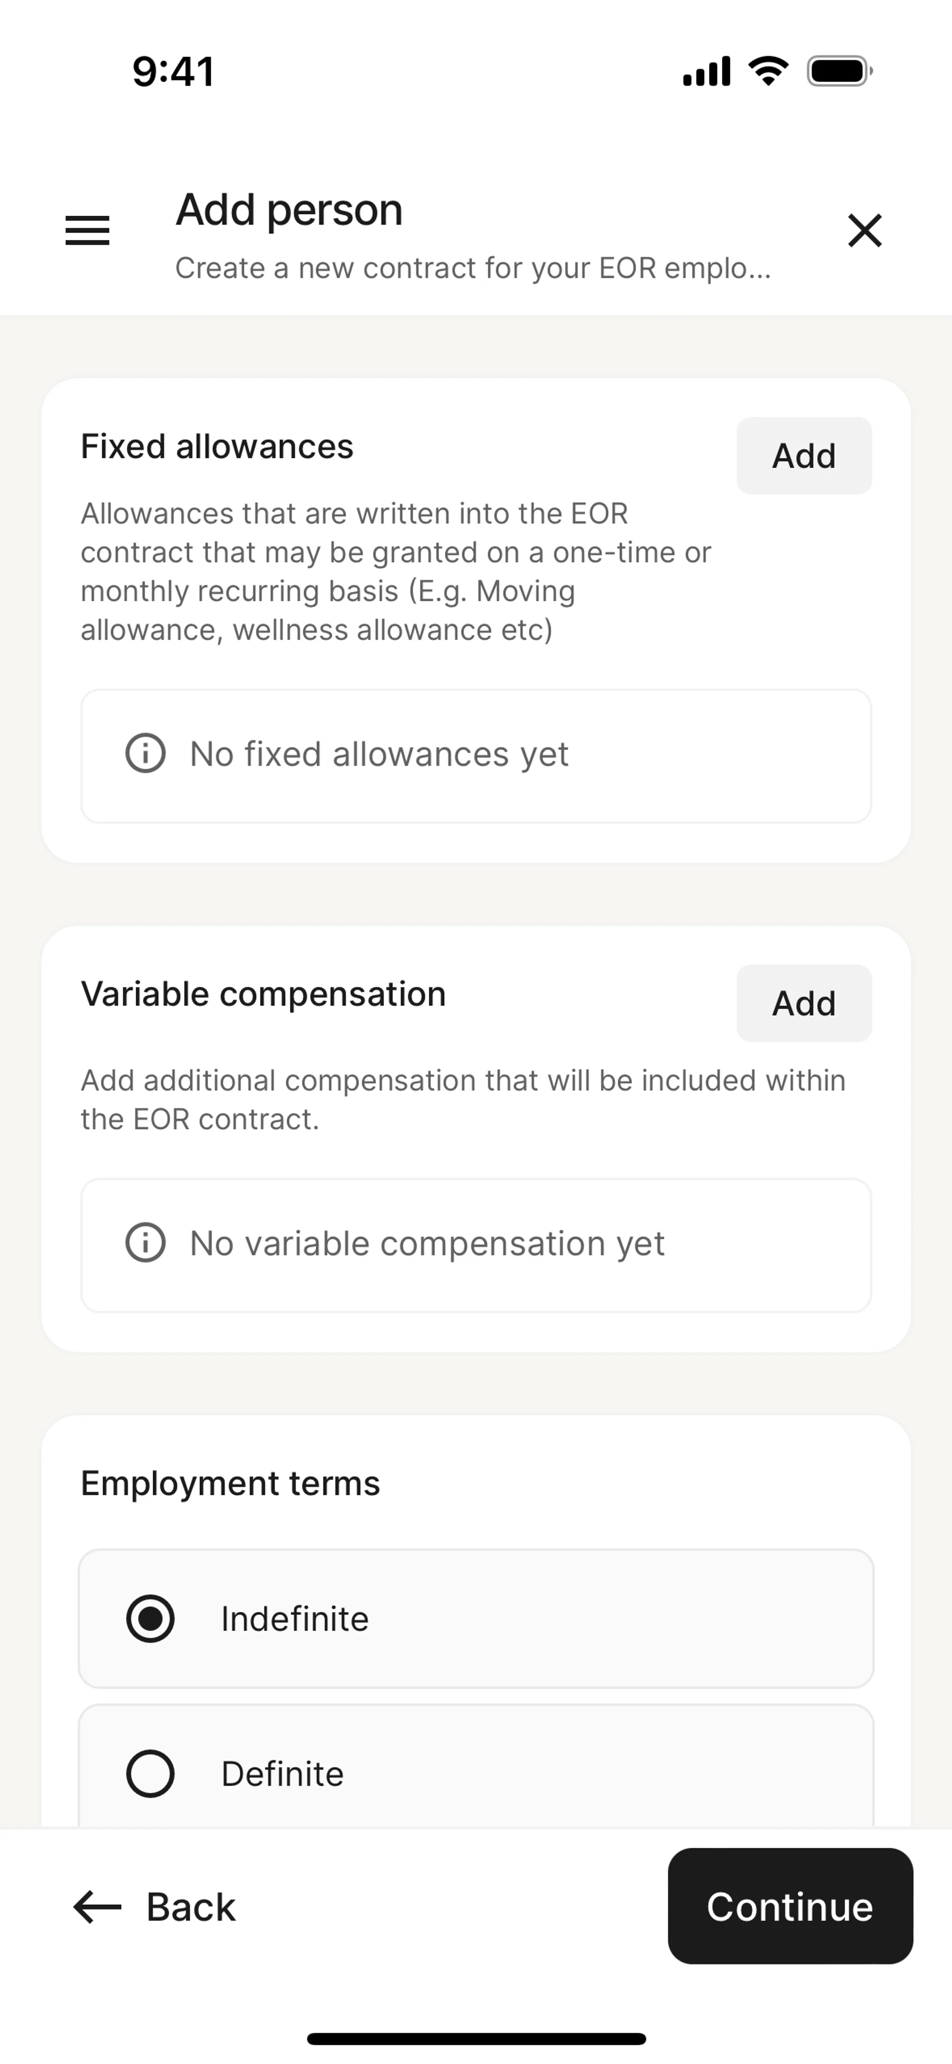The image size is (952, 2064).
Task: Tap the Add person page title
Action: pyautogui.click(x=289, y=210)
